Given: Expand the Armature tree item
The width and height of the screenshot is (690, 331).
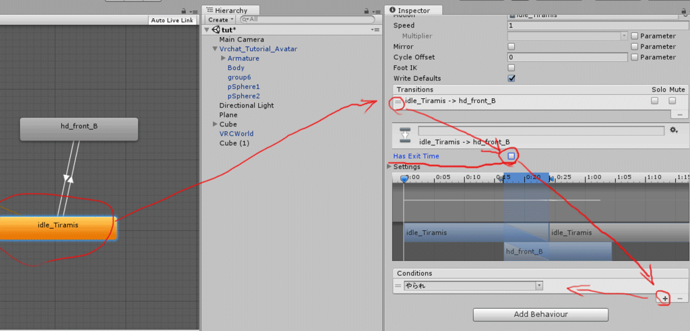Looking at the screenshot, I should coord(224,58).
